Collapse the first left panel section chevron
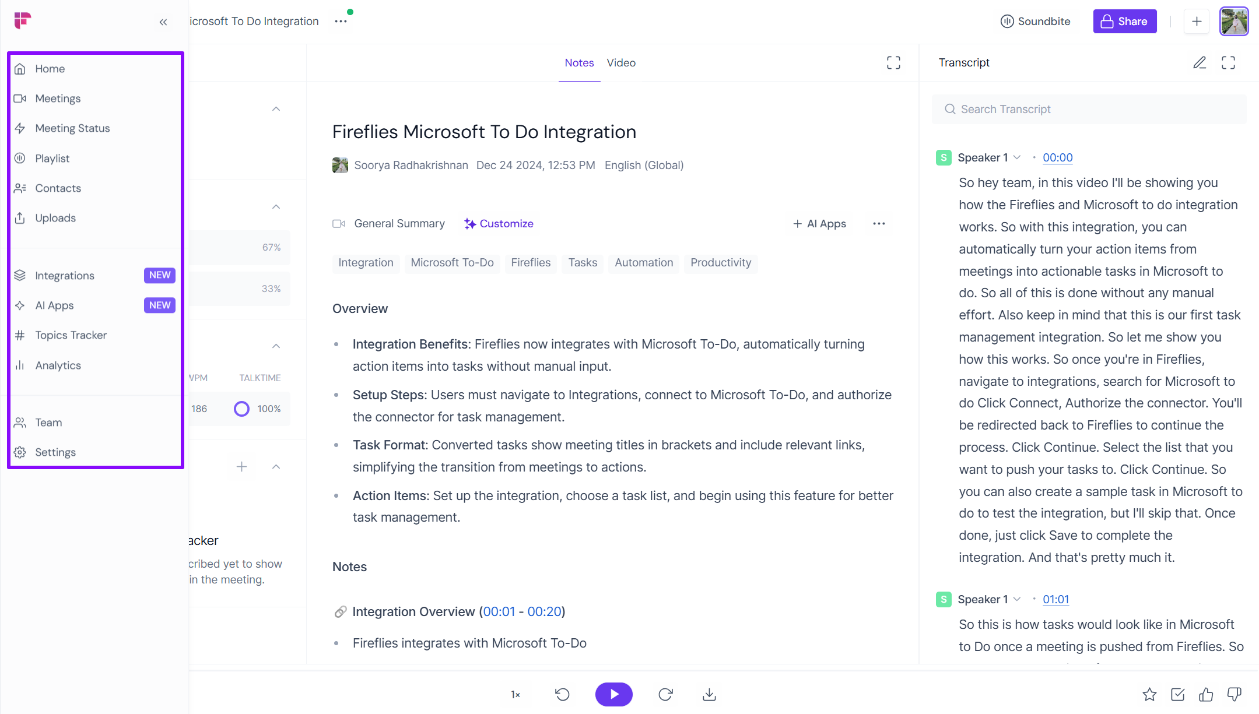The height and width of the screenshot is (714, 1259). tap(276, 110)
